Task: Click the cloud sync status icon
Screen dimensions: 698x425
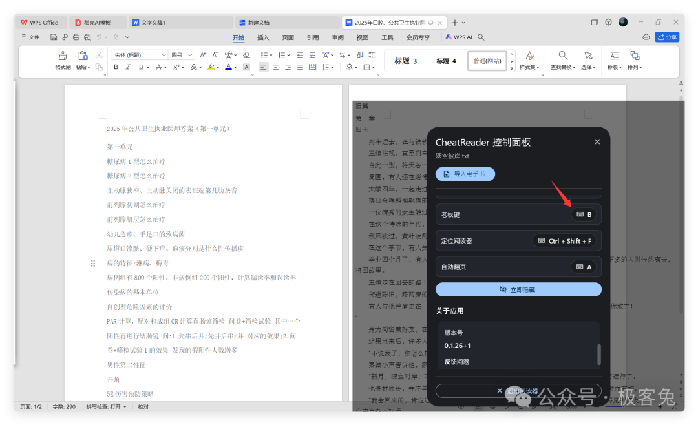Action: (x=646, y=37)
